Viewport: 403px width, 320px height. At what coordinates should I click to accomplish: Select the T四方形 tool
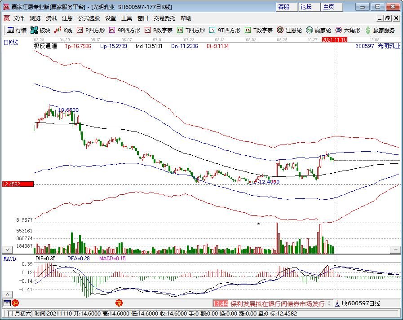click(191, 30)
